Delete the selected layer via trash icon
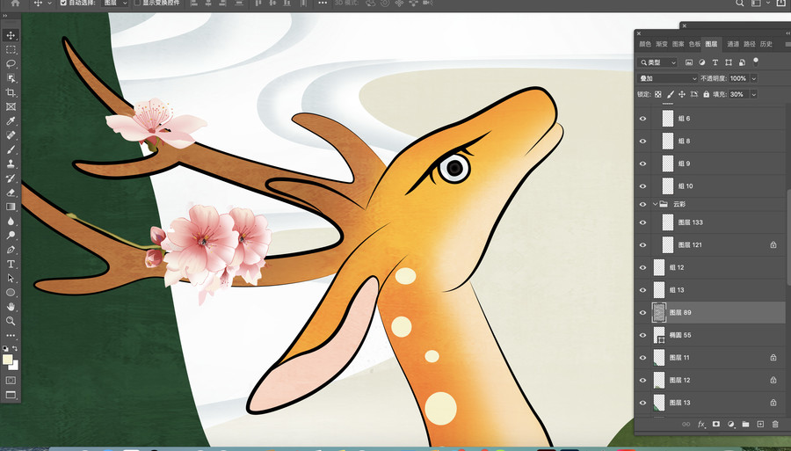This screenshot has height=451, width=791. (775, 425)
